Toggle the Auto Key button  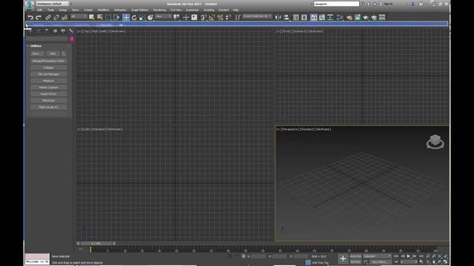pos(355,256)
